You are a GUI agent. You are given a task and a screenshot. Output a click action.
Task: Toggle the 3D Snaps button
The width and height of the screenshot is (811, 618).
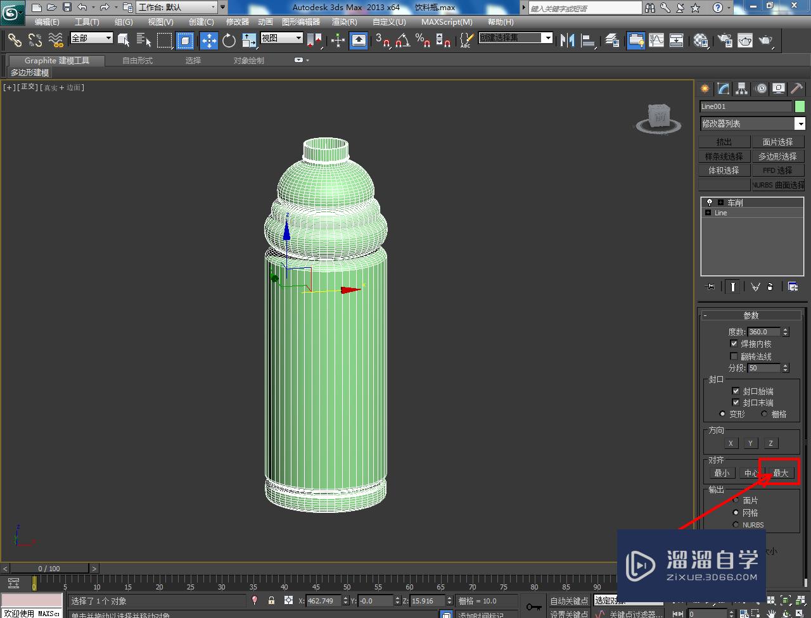(382, 41)
